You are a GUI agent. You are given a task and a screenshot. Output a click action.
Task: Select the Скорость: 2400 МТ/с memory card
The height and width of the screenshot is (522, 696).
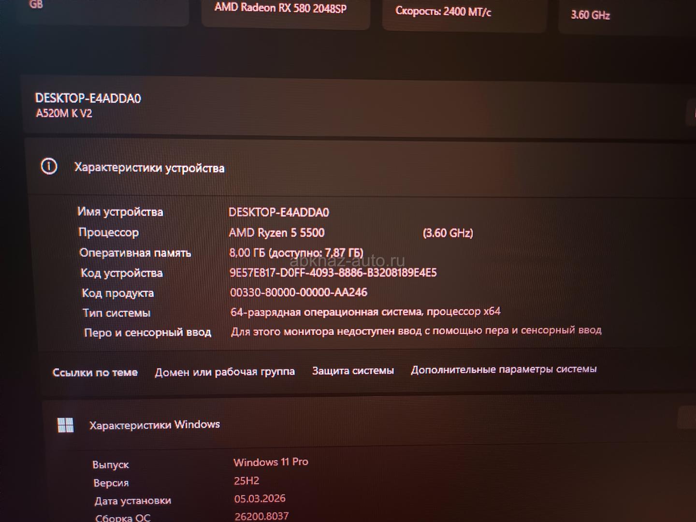463,14
